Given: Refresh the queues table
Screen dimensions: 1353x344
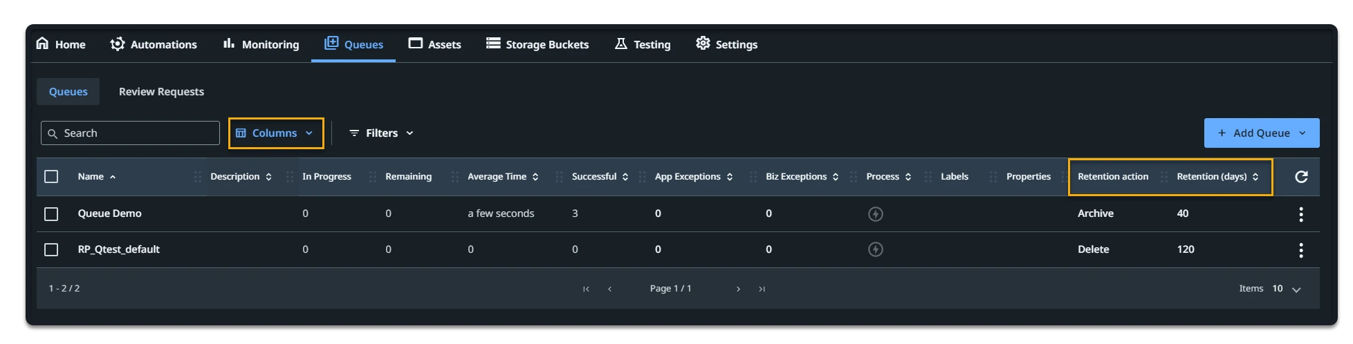Looking at the screenshot, I should click(1301, 177).
